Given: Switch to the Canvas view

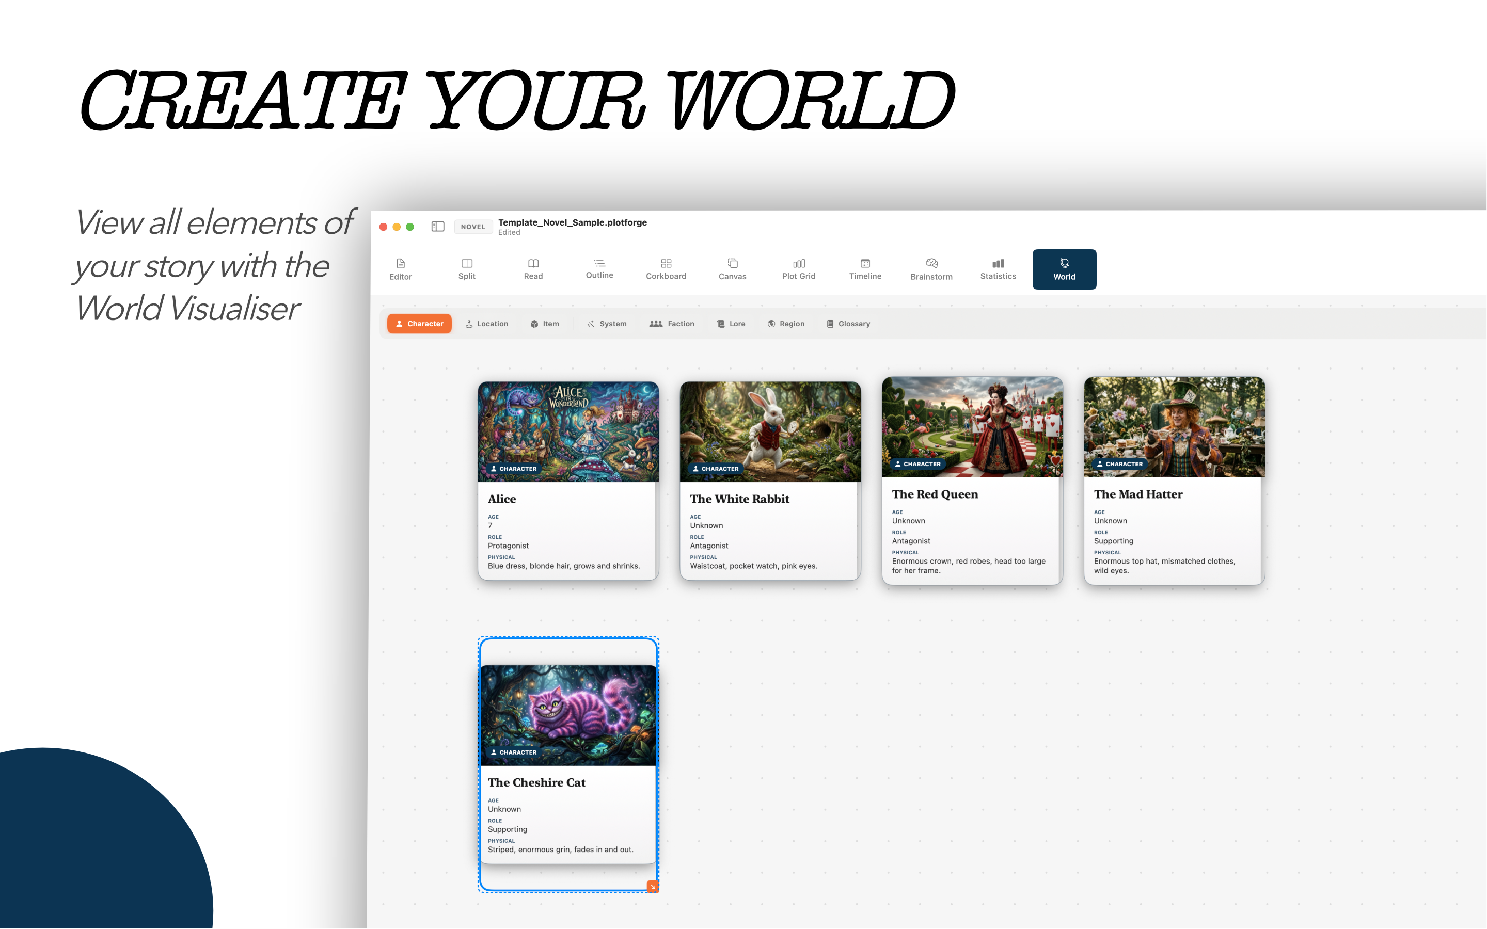Looking at the screenshot, I should [733, 269].
